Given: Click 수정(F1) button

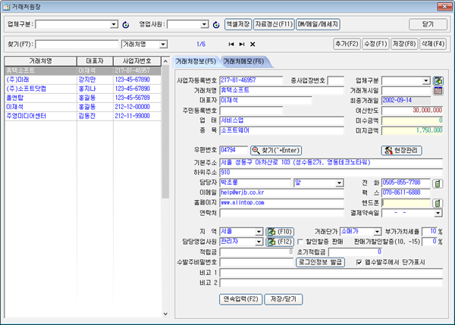Looking at the screenshot, I should pyautogui.click(x=375, y=44).
